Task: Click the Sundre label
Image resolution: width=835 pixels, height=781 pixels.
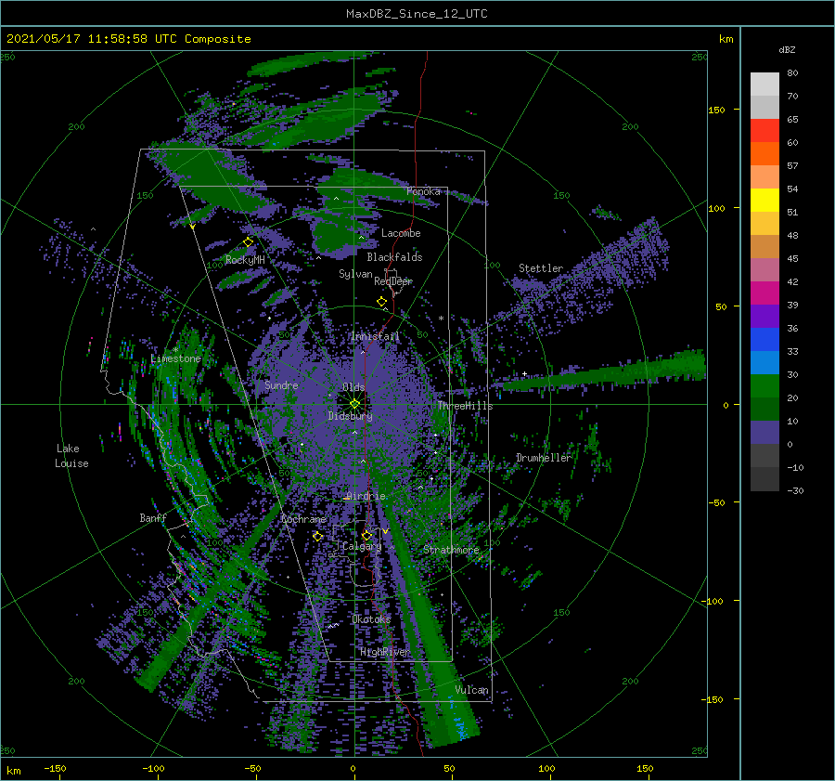Action: 282,384
